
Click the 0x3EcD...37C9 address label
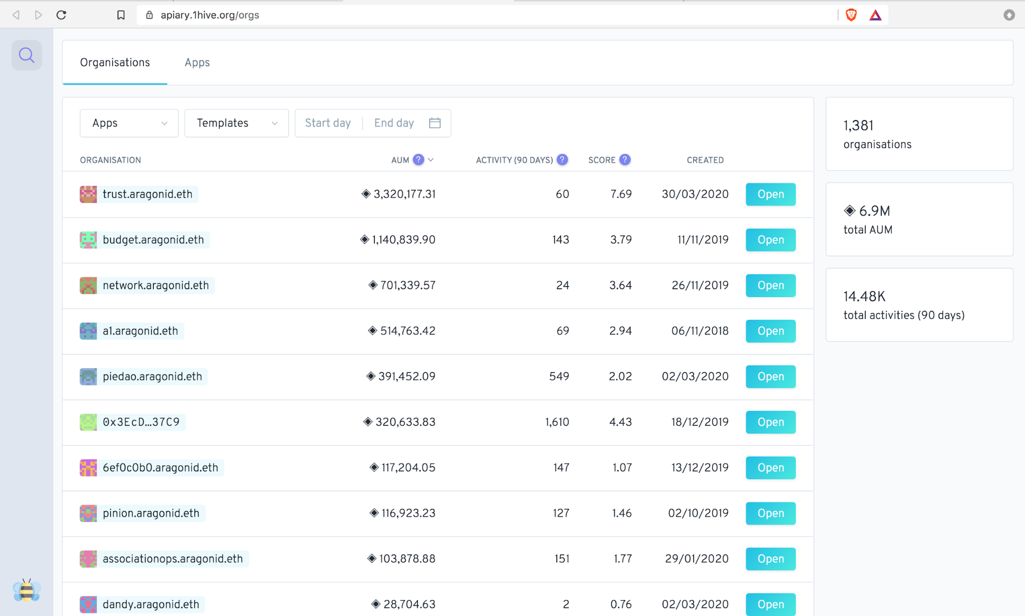click(x=141, y=422)
